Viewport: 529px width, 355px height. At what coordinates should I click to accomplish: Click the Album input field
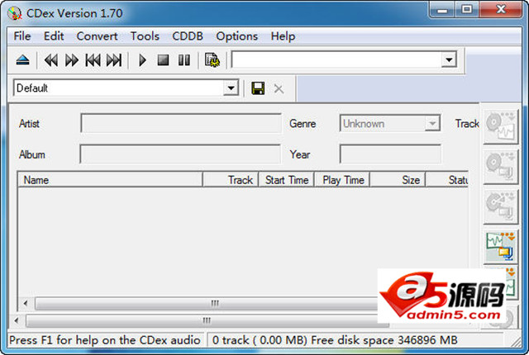coord(180,154)
